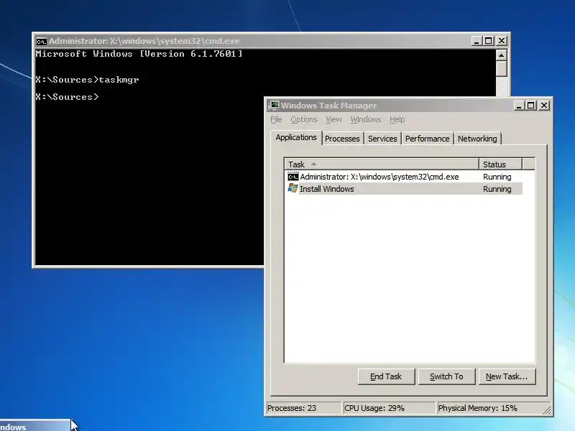Click the Switch To button

446,376
